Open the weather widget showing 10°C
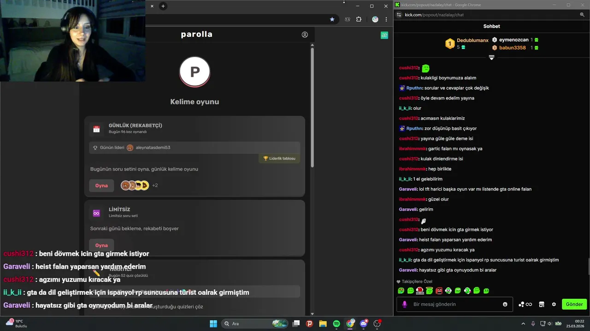This screenshot has width=590, height=331. 16,324
